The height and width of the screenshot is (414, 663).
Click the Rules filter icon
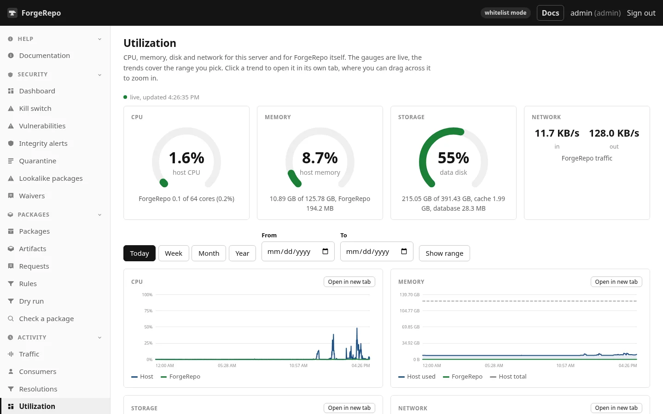click(x=11, y=284)
